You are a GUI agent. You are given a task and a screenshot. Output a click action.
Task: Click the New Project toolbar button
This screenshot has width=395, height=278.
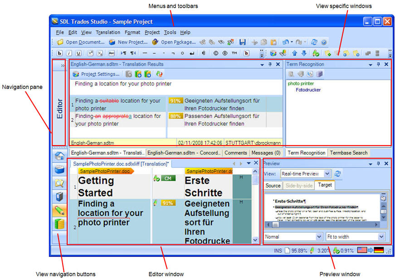128,42
